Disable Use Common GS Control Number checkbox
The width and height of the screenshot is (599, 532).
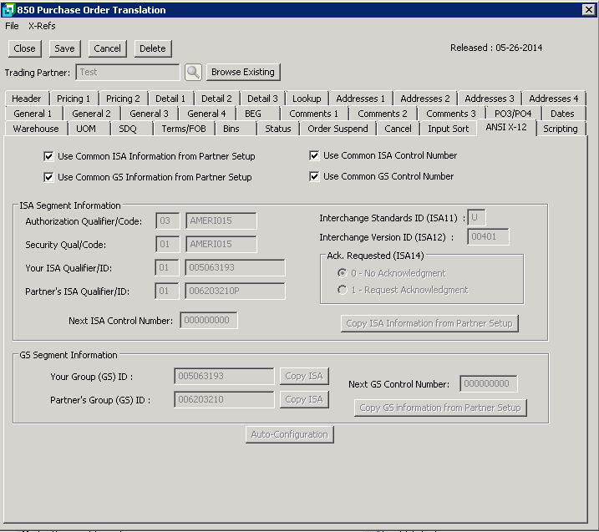314,176
